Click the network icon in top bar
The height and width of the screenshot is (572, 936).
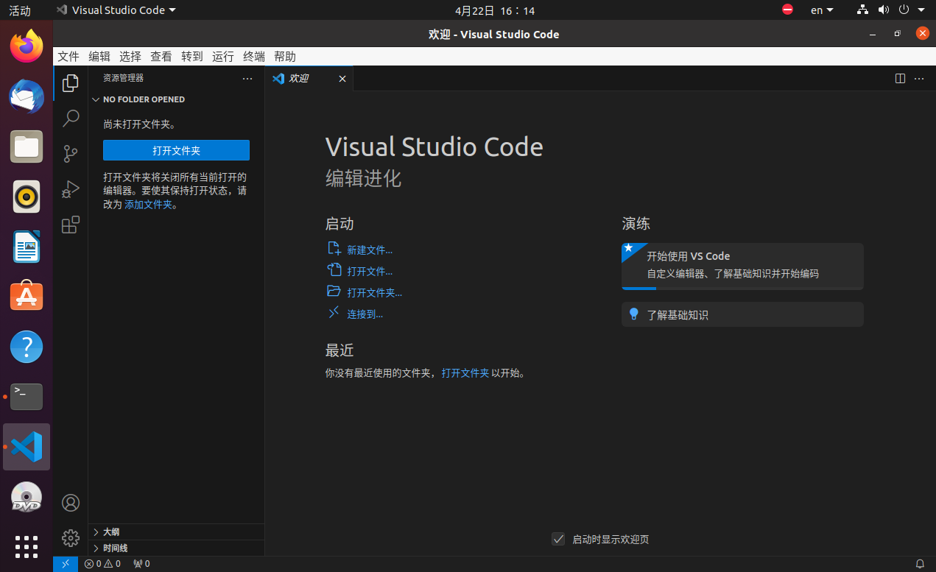[862, 10]
